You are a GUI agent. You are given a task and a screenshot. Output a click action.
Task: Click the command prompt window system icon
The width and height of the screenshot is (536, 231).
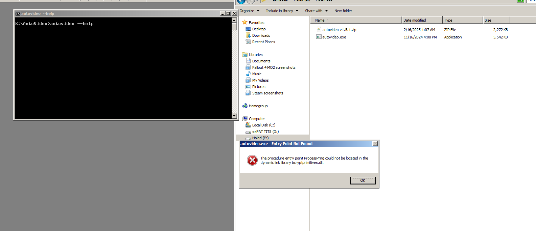tap(18, 13)
